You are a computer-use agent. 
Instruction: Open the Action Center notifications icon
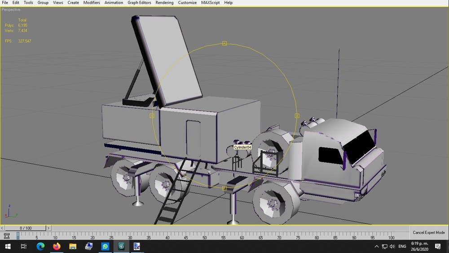pos(437,246)
